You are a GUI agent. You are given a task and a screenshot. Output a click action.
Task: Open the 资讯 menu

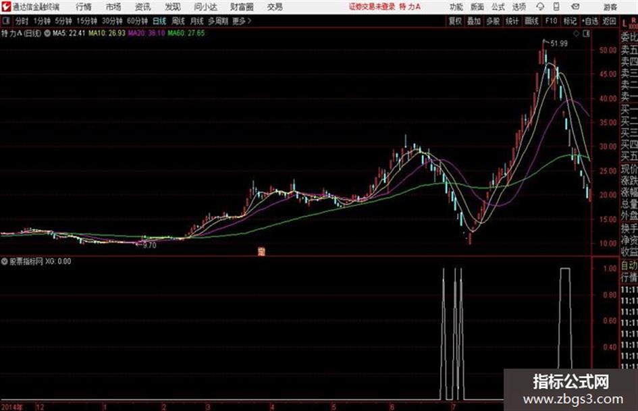coord(143,7)
